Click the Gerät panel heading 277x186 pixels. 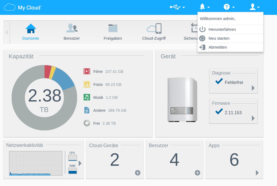click(168, 56)
